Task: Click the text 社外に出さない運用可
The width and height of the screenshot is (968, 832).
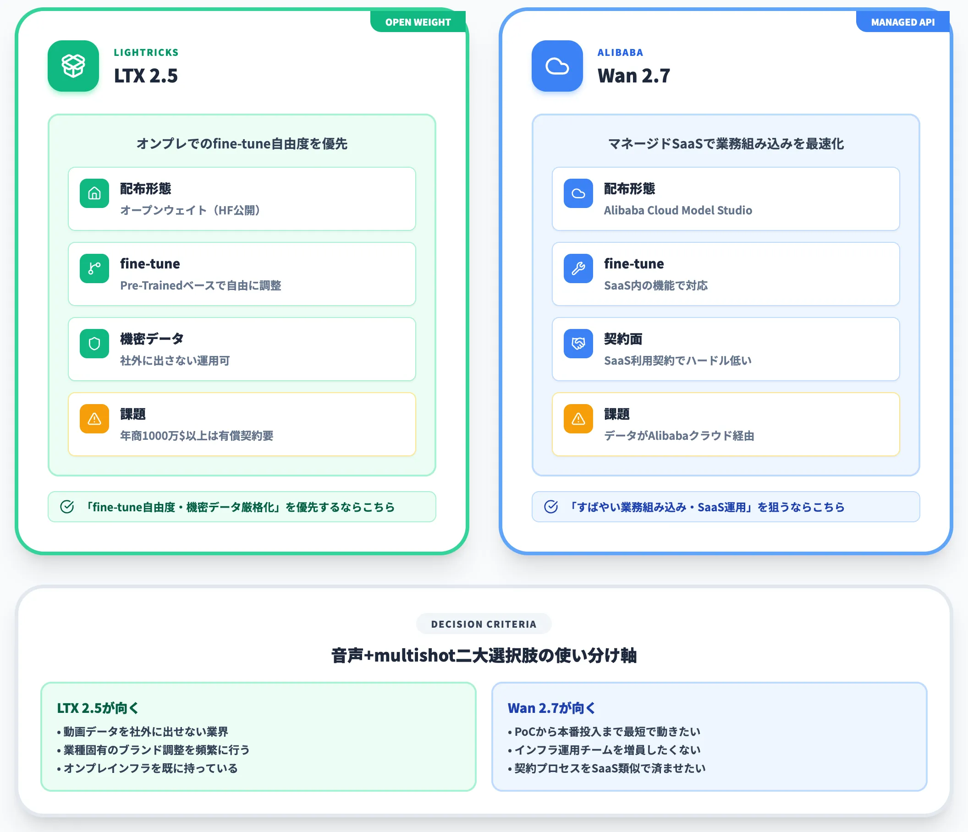Action: pos(175,361)
